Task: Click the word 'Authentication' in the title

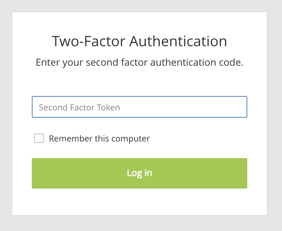Action: [x=178, y=41]
